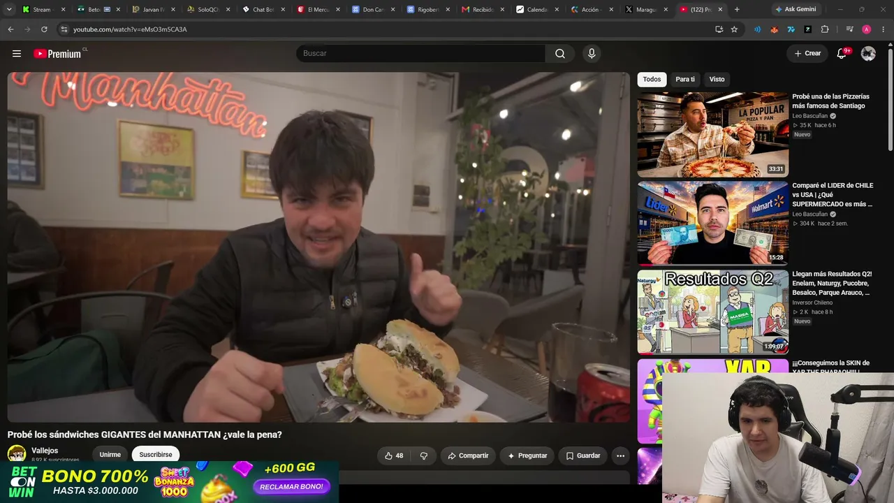The width and height of the screenshot is (894, 503).
Task: Switch to the Gmail Recibidos tab
Action: pos(483,10)
